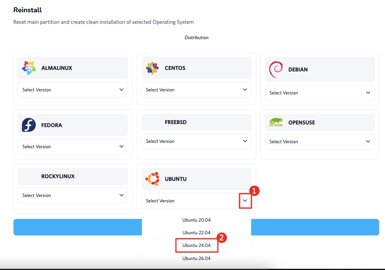Open CentOS Select Version dropdown
This screenshot has width=385, height=270.
coord(197,90)
